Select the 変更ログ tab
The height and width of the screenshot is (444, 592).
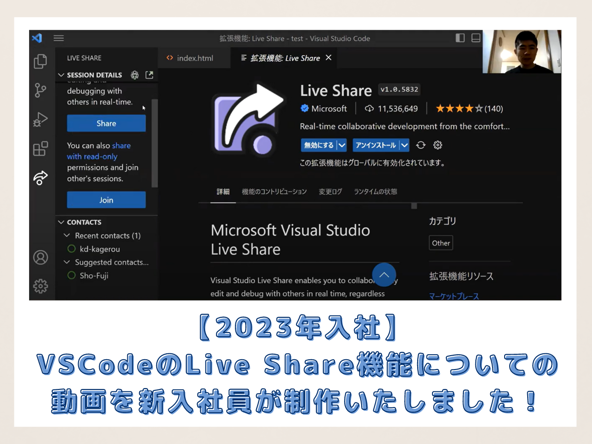point(330,191)
